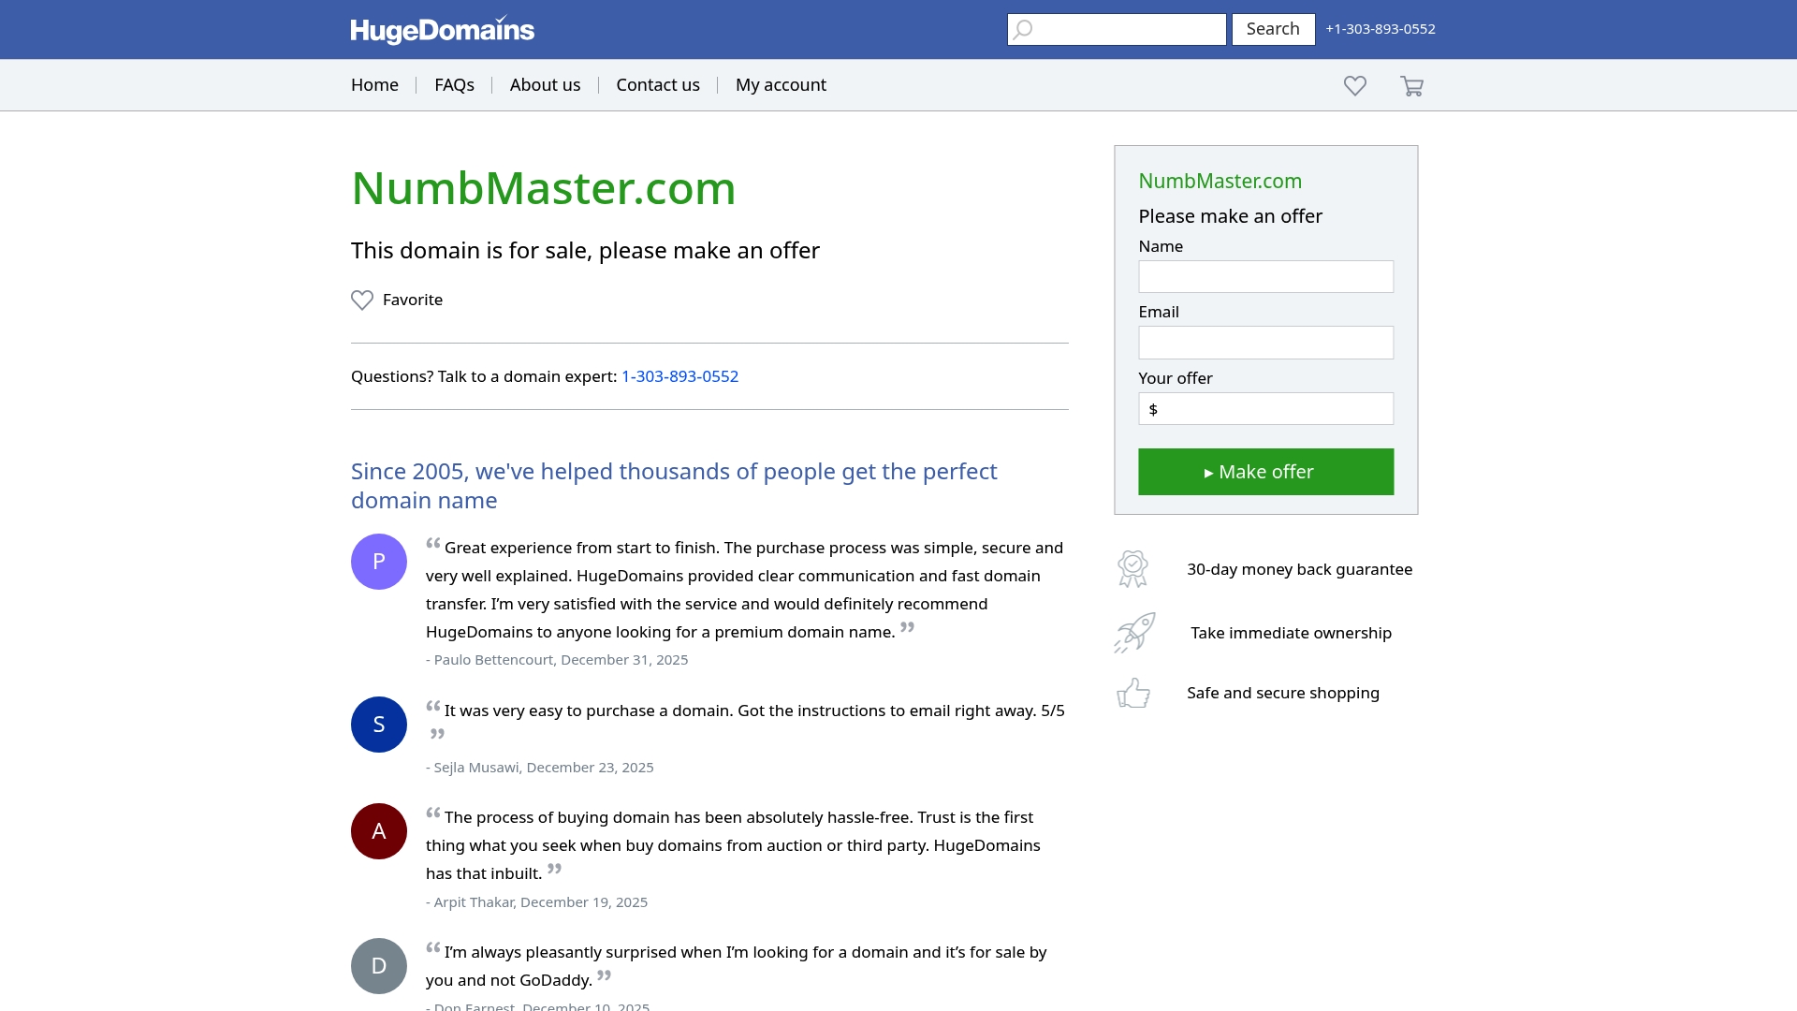Click the thumbs-up icon next to secure shopping
Screen dimensions: 1797x1011
tap(1132, 693)
